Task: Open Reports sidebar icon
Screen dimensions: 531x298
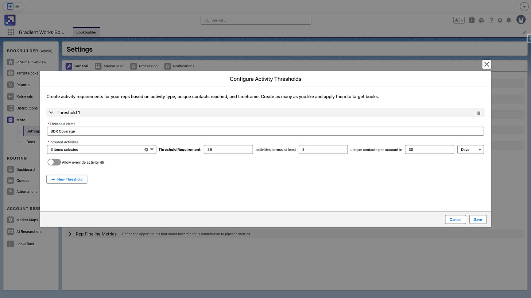Action: [x=11, y=85]
